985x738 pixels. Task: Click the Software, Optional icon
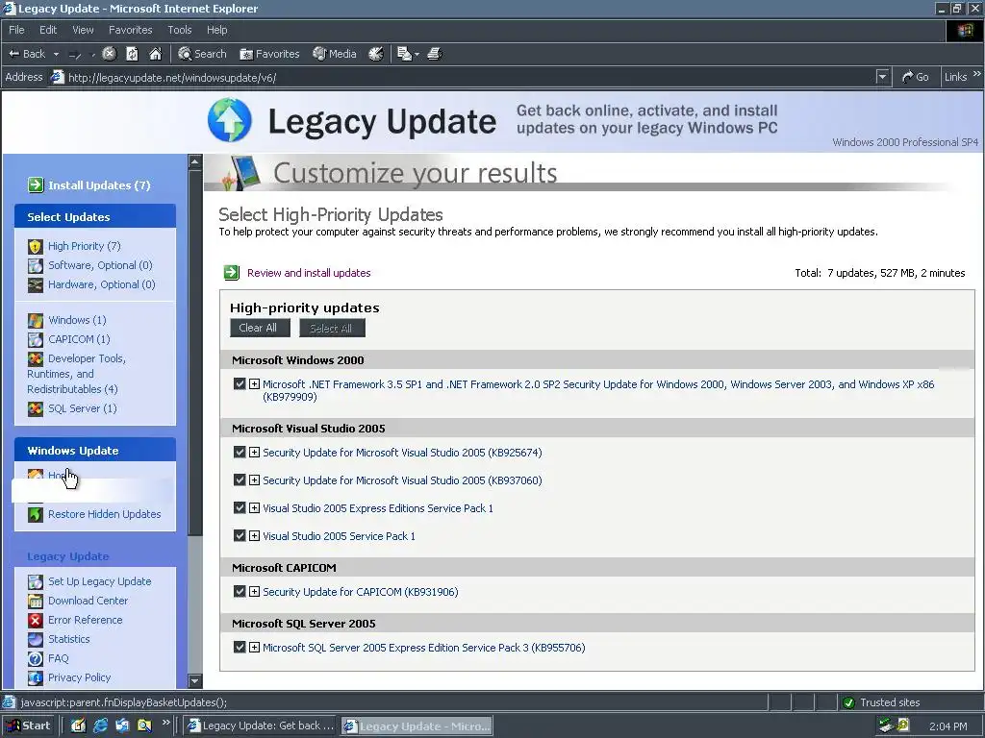36,265
